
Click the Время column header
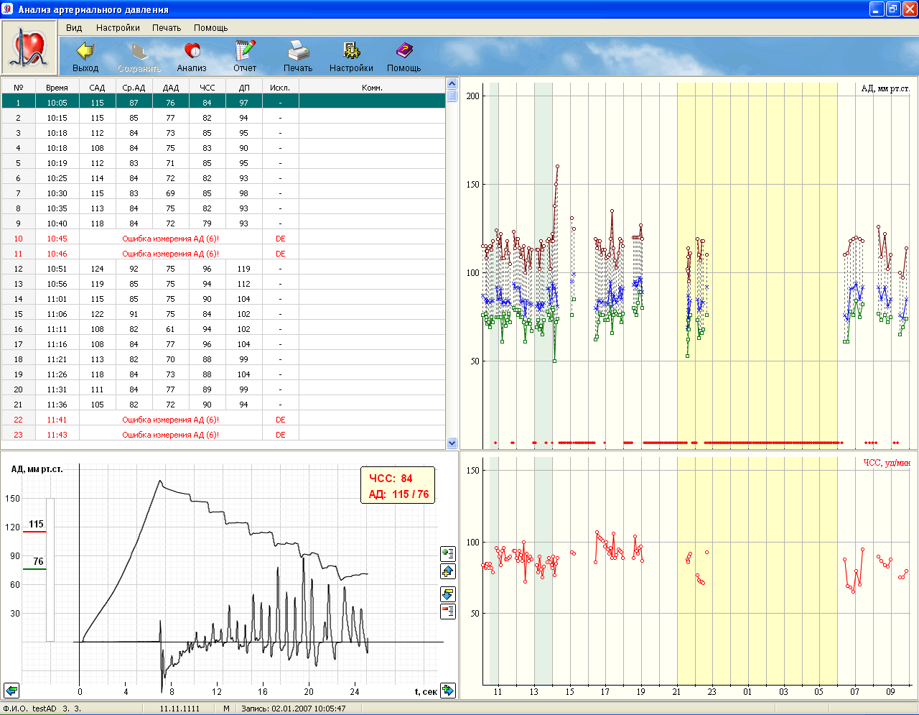coord(57,88)
